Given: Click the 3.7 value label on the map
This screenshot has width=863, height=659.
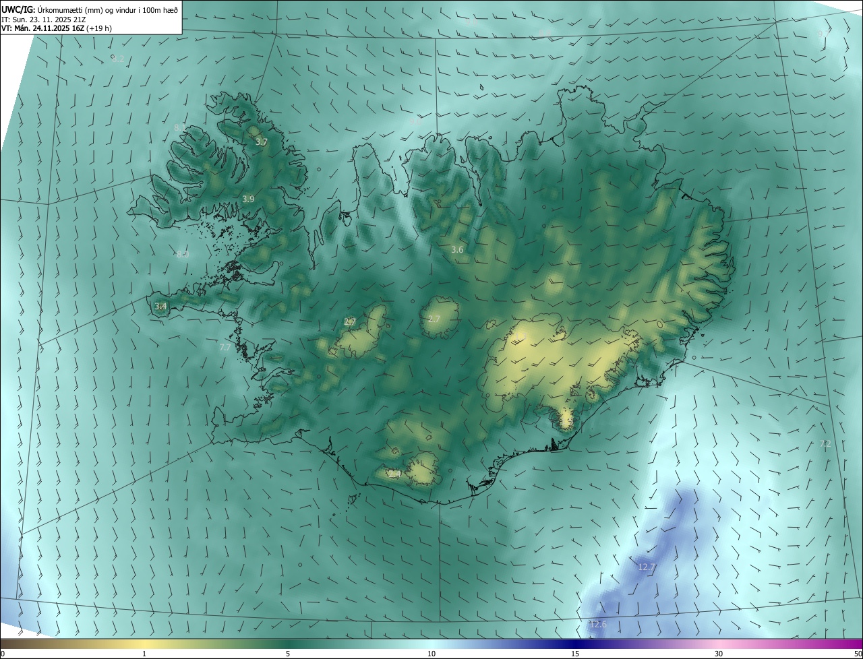Looking at the screenshot, I should [x=262, y=142].
